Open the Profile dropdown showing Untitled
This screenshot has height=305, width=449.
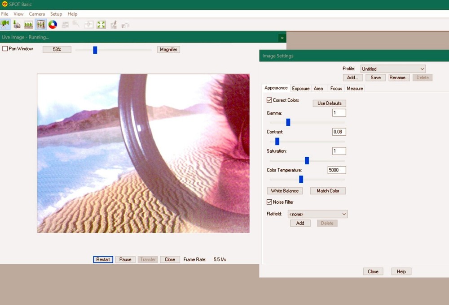coord(393,69)
